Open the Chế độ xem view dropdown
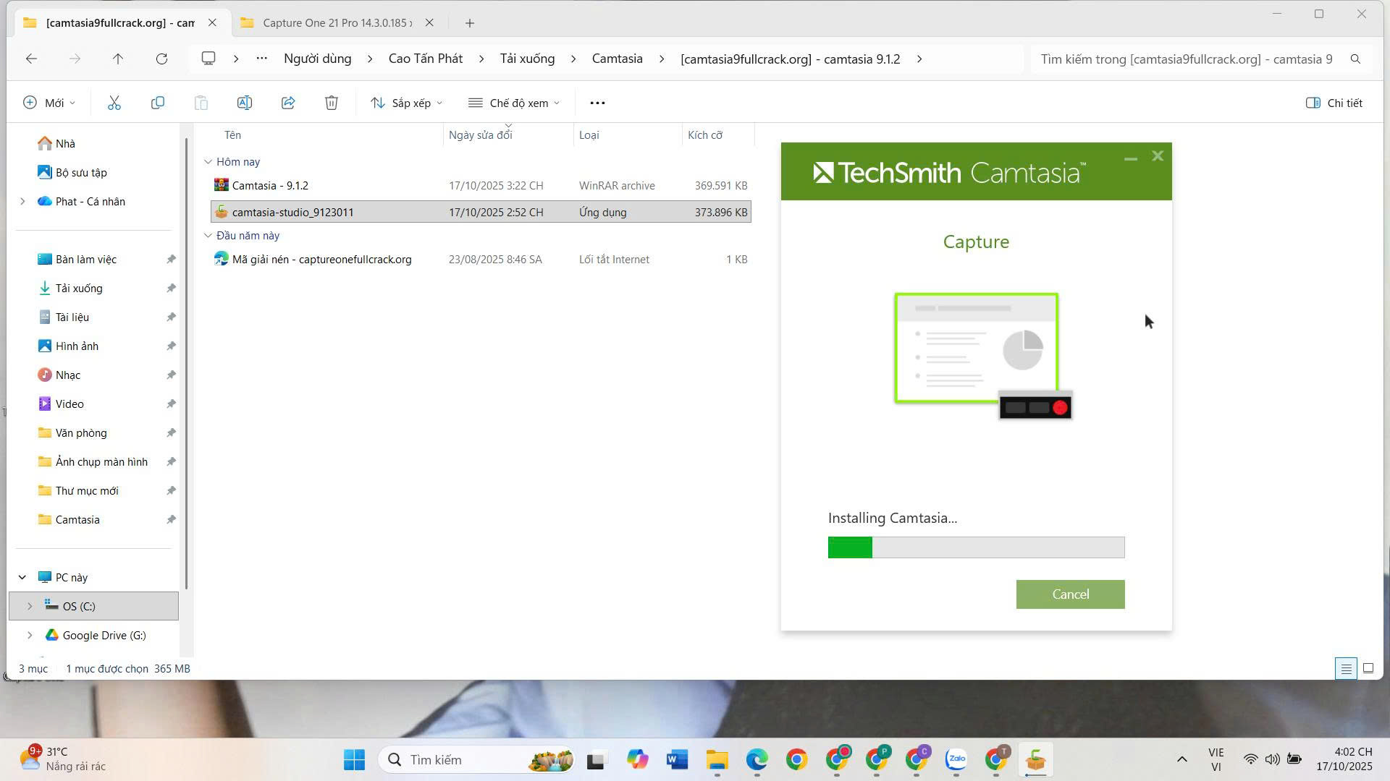Image resolution: width=1390 pixels, height=781 pixels. 514,103
